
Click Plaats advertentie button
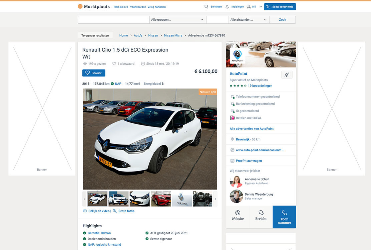pos(280,7)
